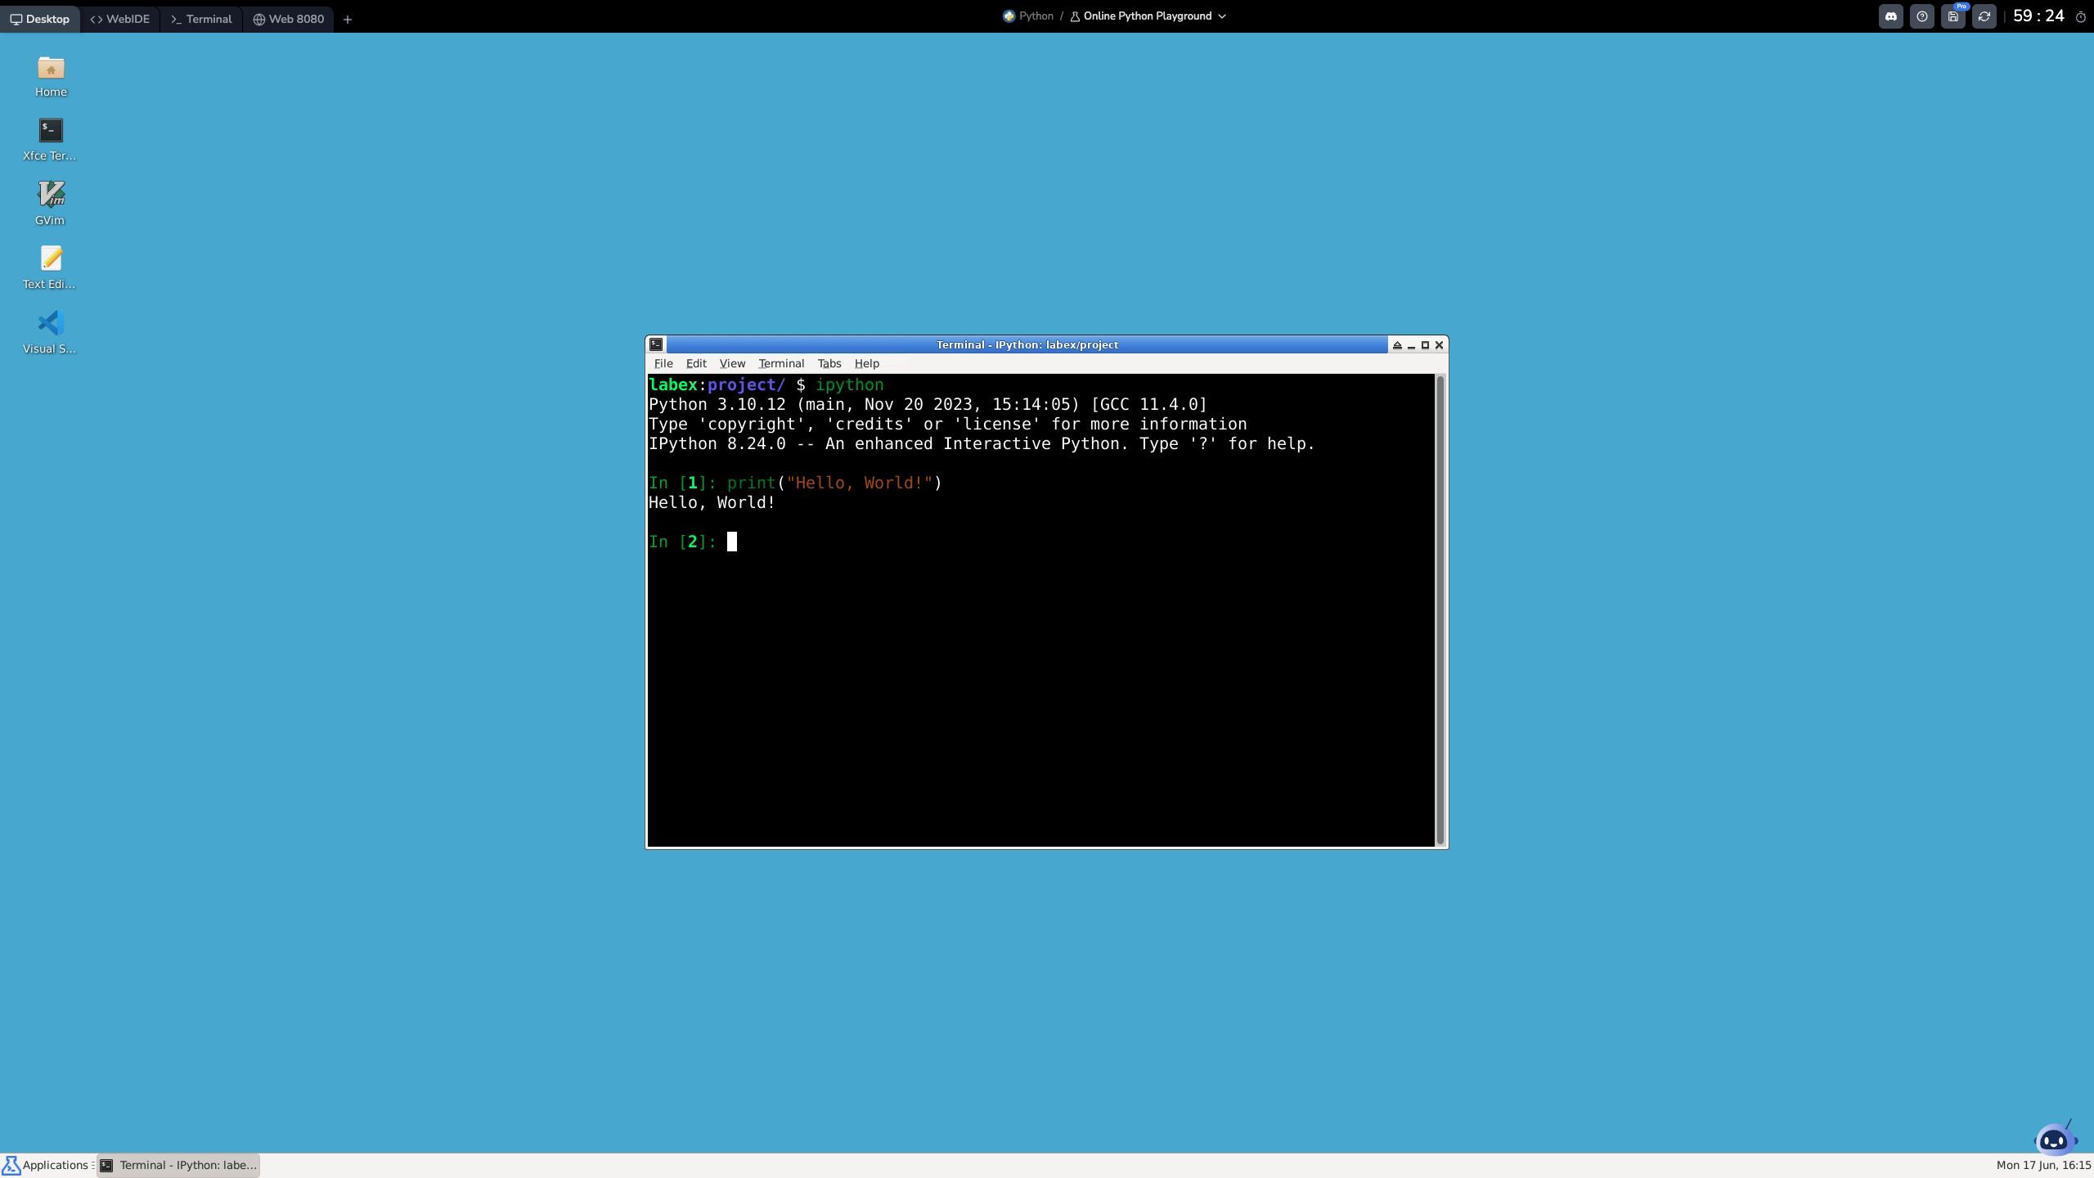Screen dimensions: 2094x1178
Task: Click the reset/refresh environment icon
Action: point(1984,16)
